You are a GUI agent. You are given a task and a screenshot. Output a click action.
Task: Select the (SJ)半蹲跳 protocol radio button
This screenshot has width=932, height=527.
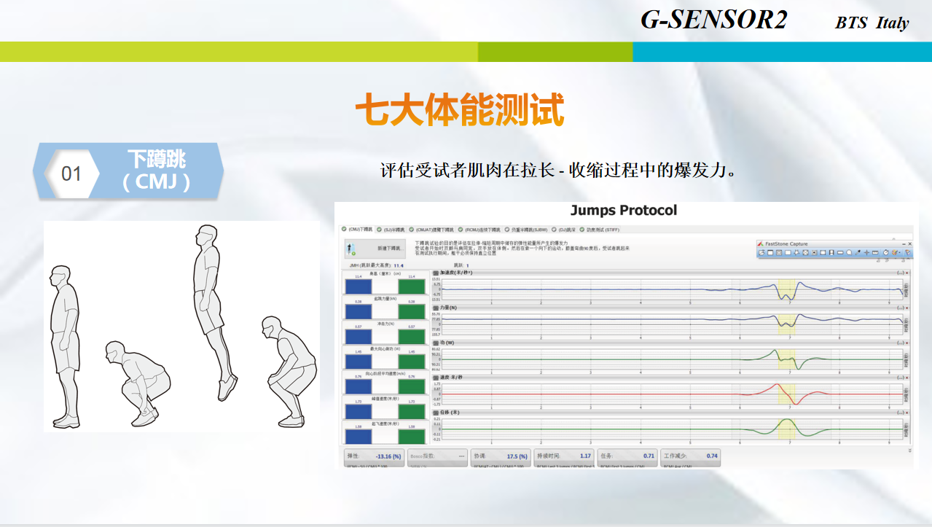378,230
